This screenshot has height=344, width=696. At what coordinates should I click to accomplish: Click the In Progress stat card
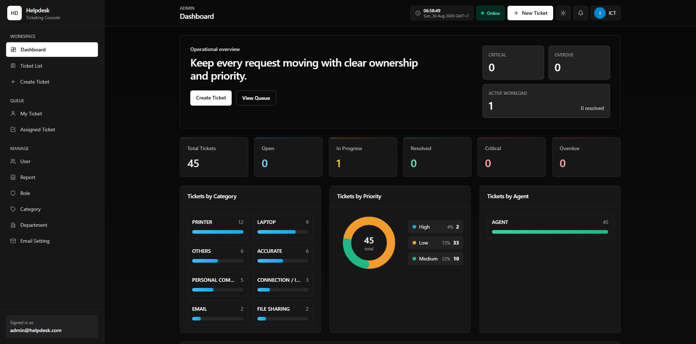pos(363,157)
